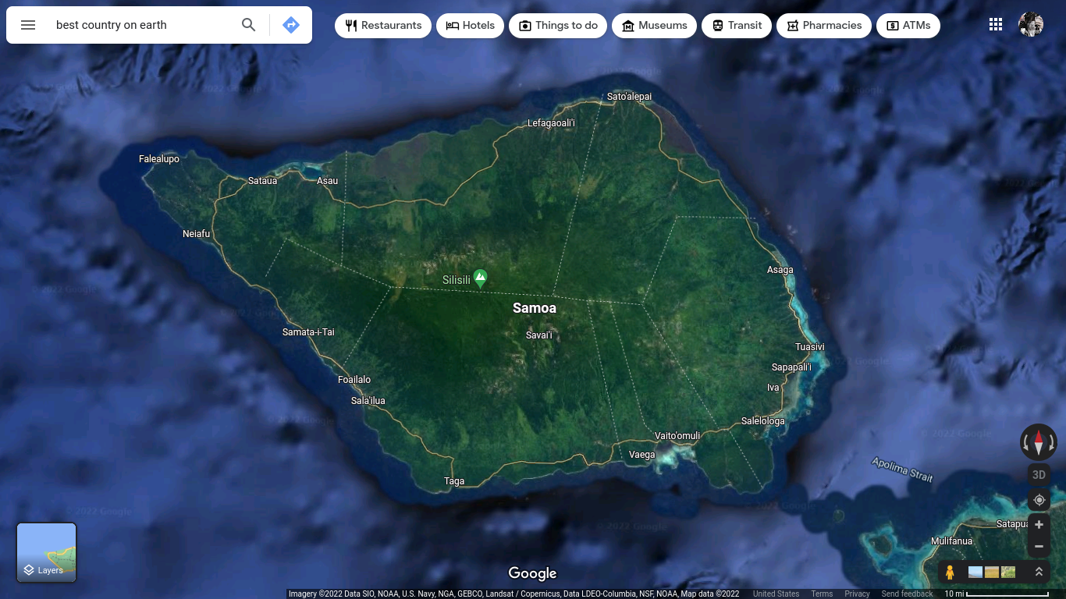Click the Savai'i island label

click(538, 335)
